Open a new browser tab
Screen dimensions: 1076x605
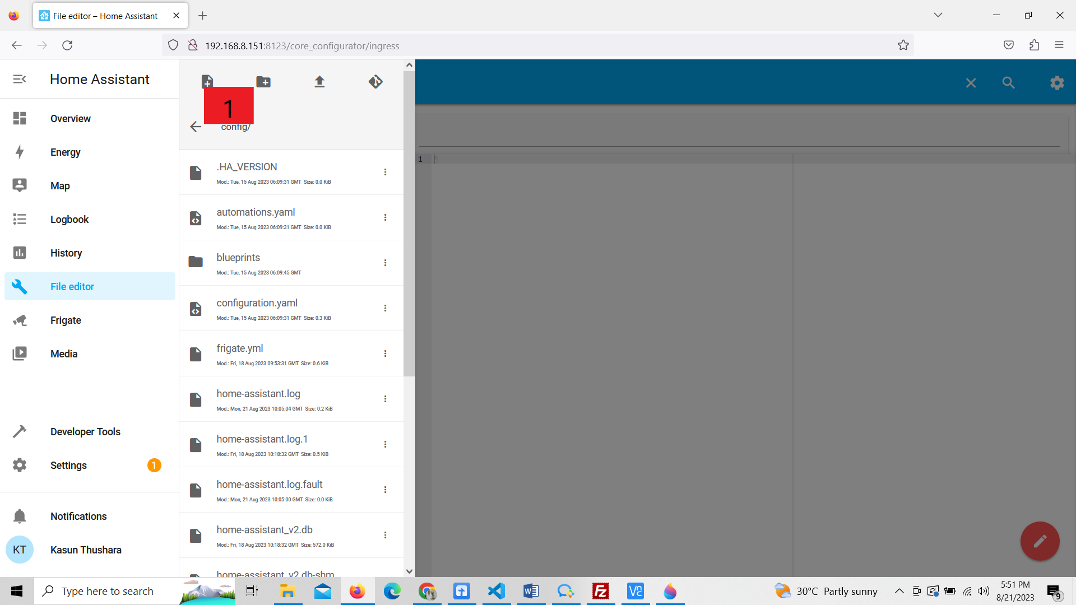pyautogui.click(x=203, y=16)
